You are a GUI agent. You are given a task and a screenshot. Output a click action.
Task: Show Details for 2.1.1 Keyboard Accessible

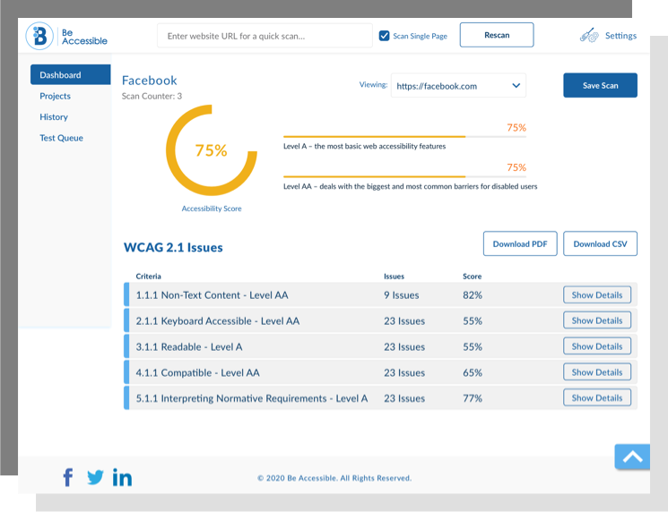tap(597, 320)
